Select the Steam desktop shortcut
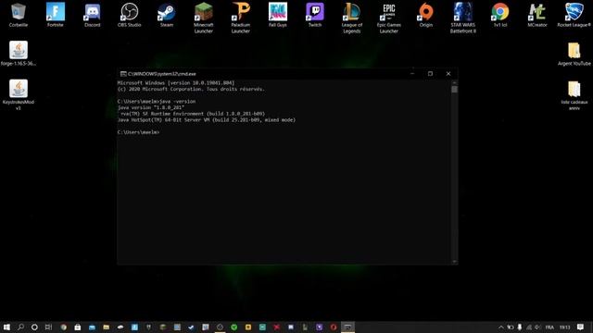 pyautogui.click(x=167, y=15)
